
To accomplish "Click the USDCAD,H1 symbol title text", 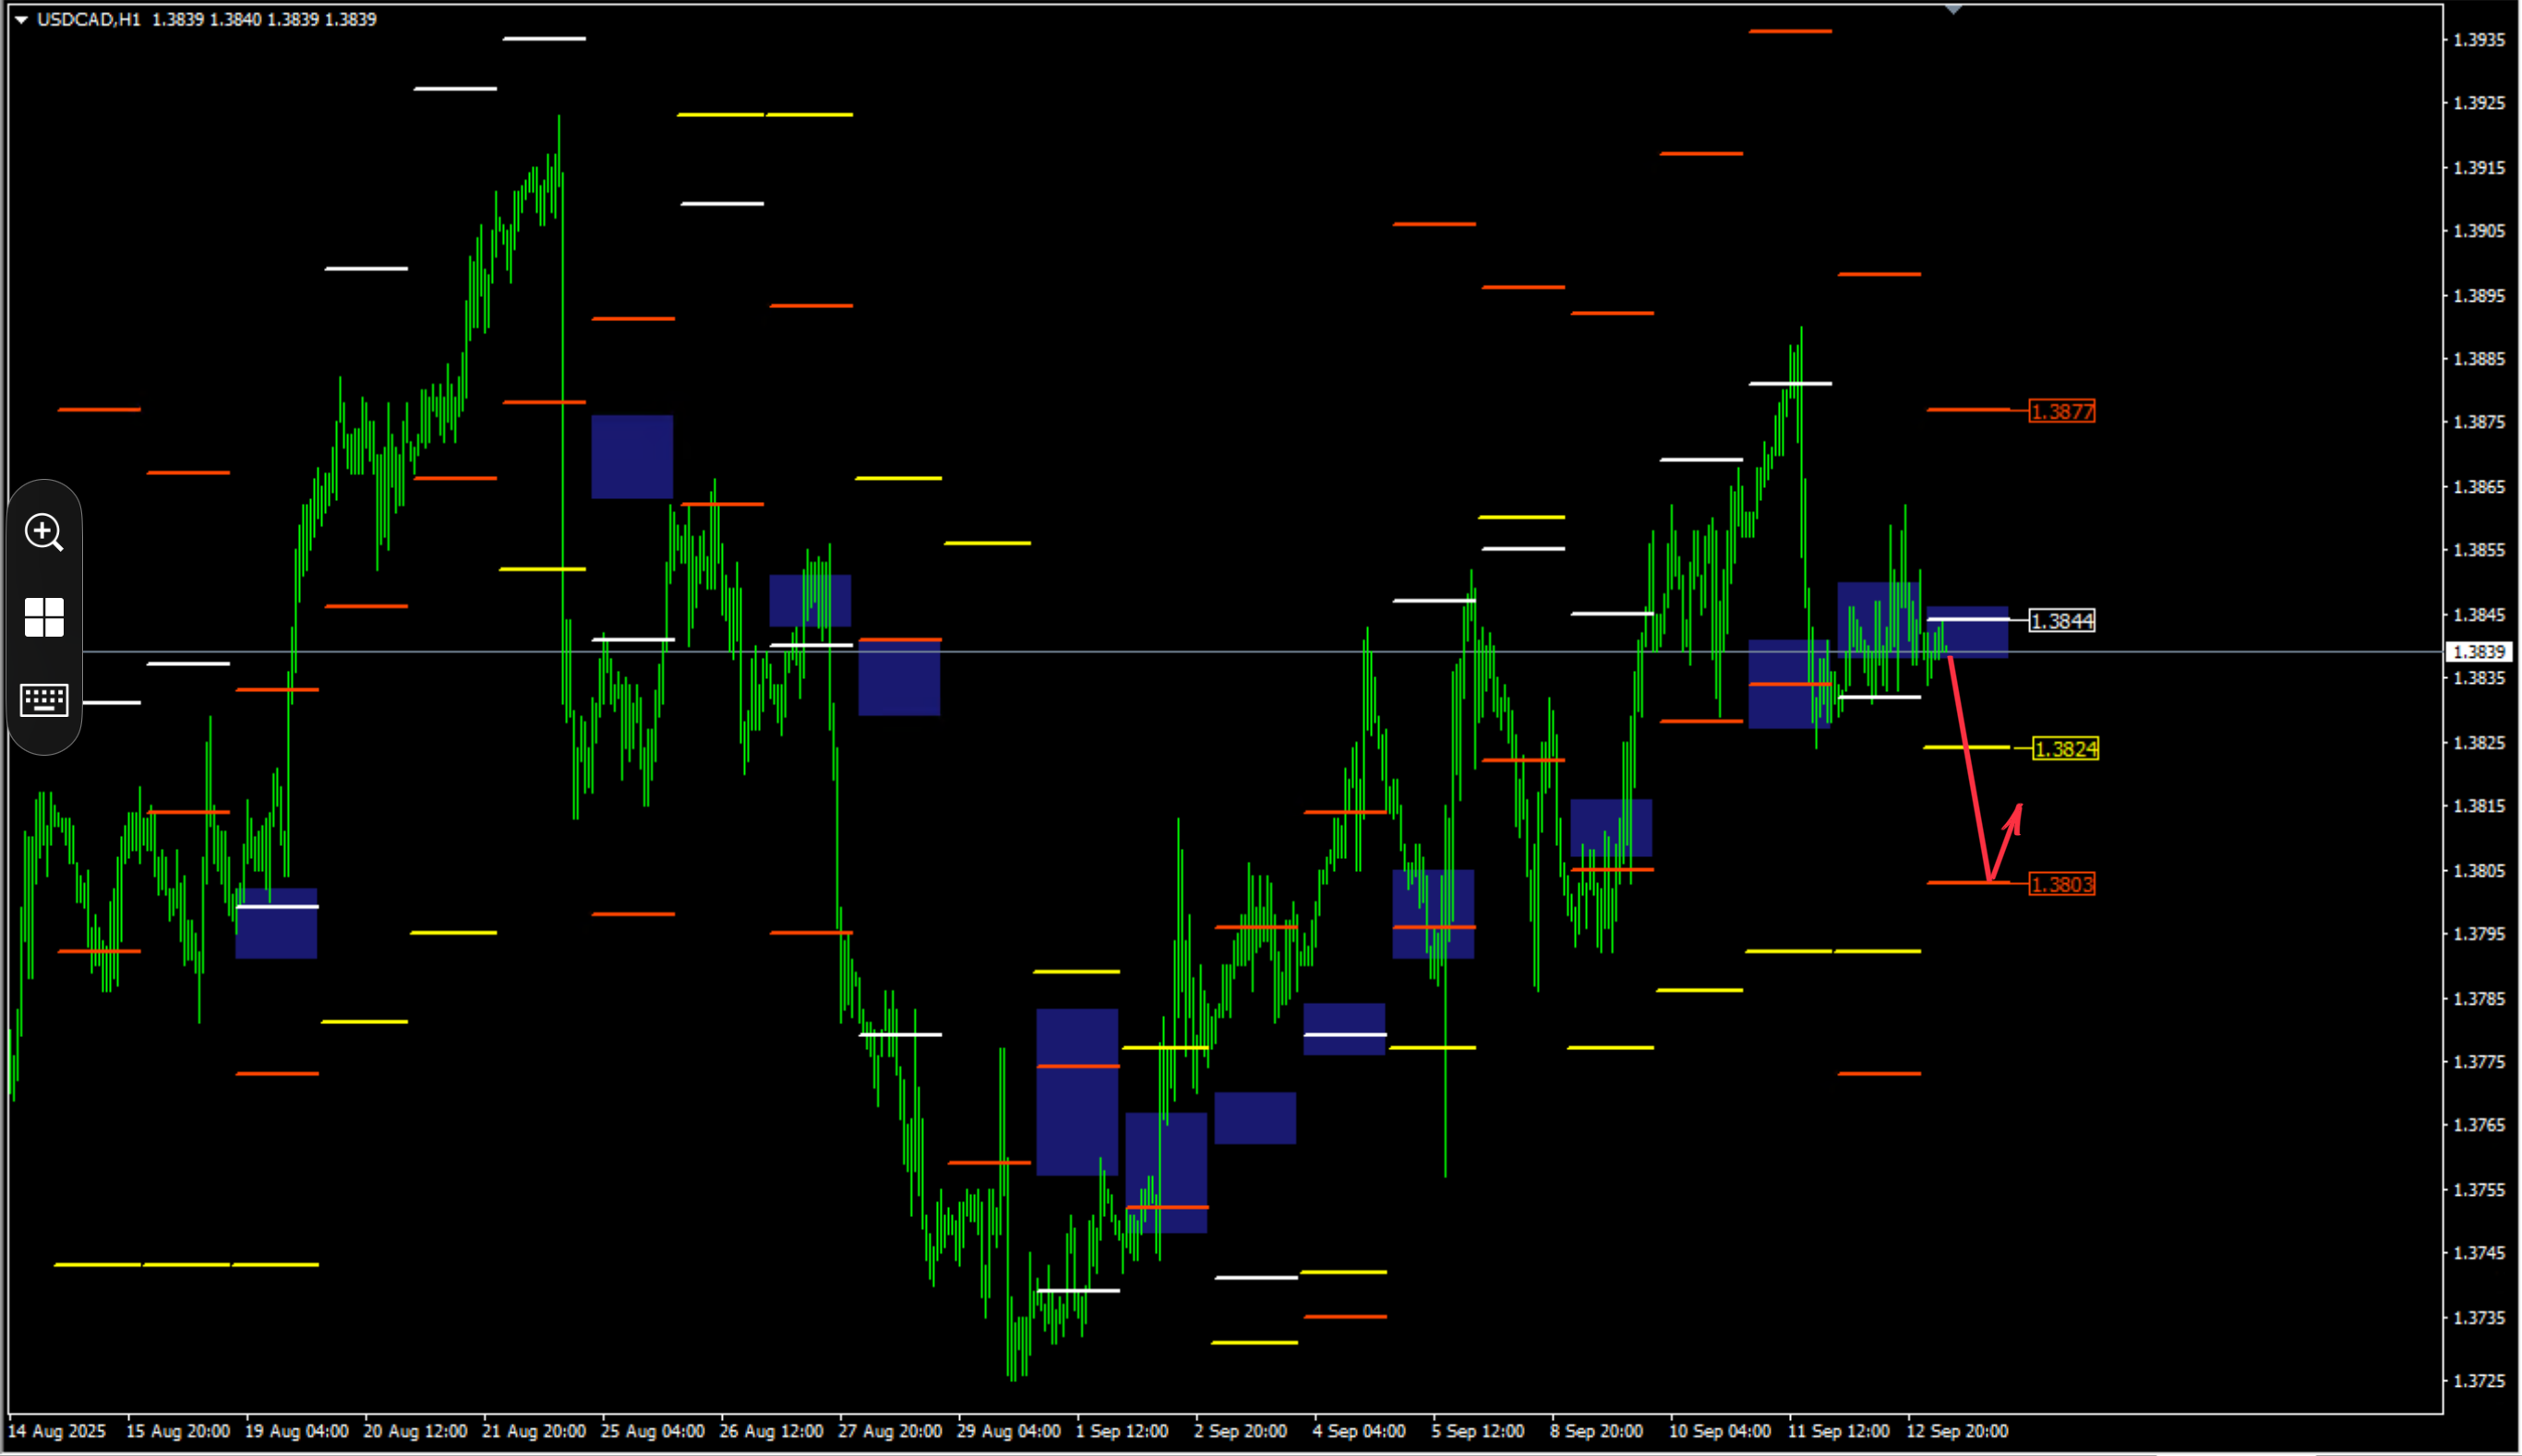I will click(88, 19).
